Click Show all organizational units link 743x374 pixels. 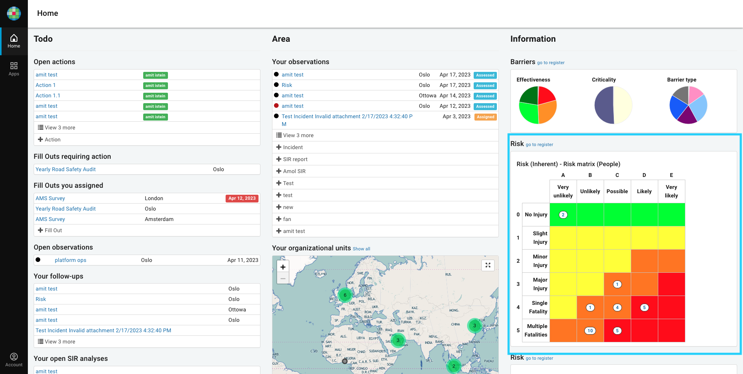tap(361, 249)
